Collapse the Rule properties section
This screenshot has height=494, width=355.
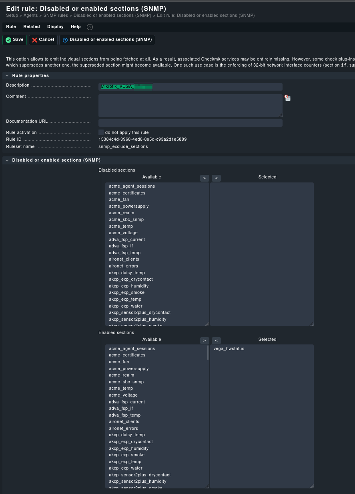[x=7, y=75]
